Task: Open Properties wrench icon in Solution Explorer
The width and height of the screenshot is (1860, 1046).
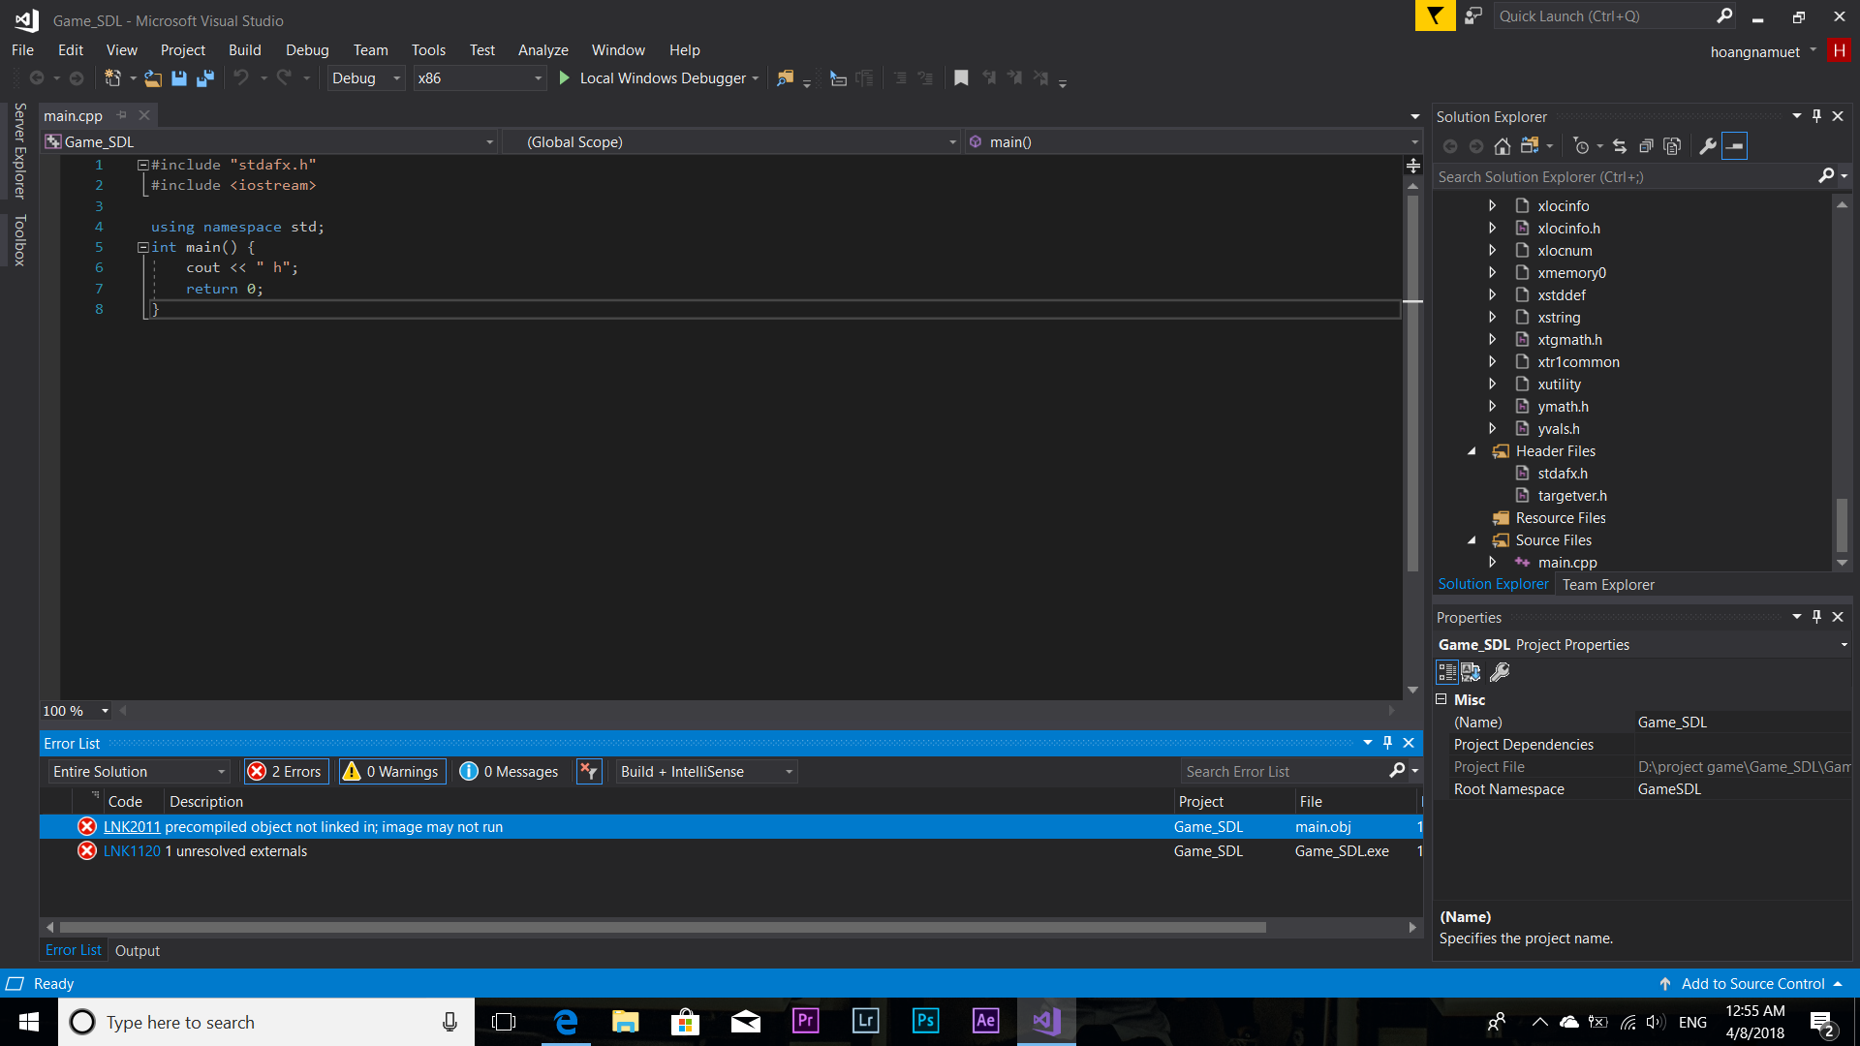Action: tap(1708, 146)
